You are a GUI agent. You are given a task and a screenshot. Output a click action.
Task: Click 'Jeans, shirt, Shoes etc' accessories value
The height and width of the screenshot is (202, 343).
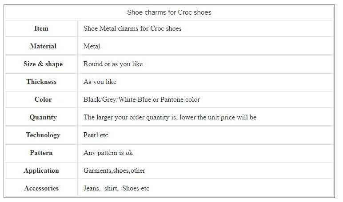116,188
